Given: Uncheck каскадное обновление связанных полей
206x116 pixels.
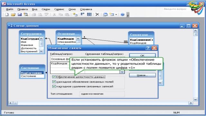Looking at the screenshot, I should 54,82.
